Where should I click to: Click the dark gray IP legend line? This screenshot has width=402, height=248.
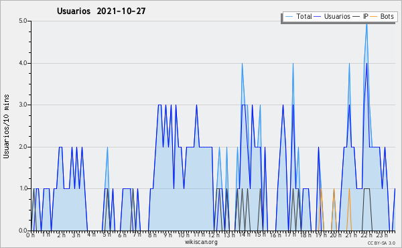coord(356,17)
